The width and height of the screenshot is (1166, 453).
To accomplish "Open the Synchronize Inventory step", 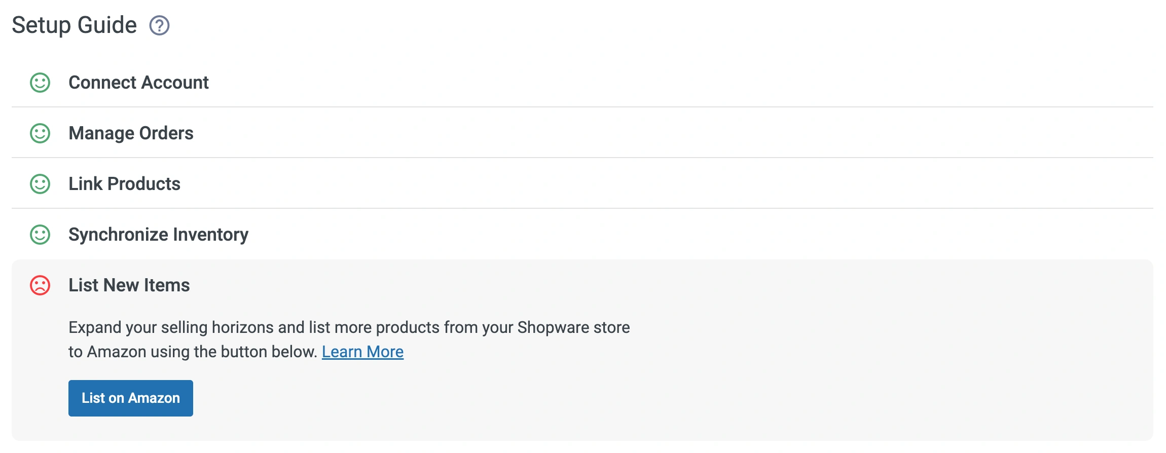I will pyautogui.click(x=159, y=234).
